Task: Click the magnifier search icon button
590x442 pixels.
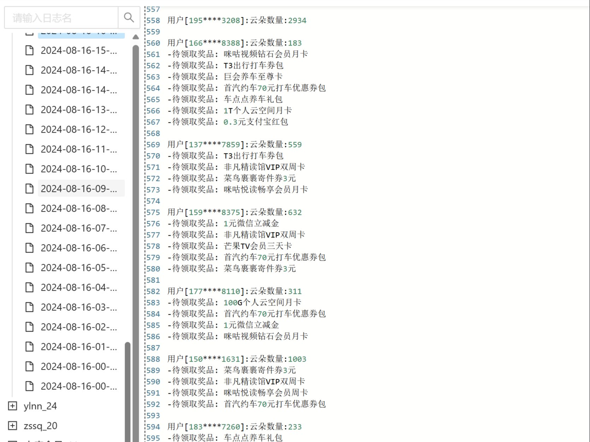Action: click(129, 17)
